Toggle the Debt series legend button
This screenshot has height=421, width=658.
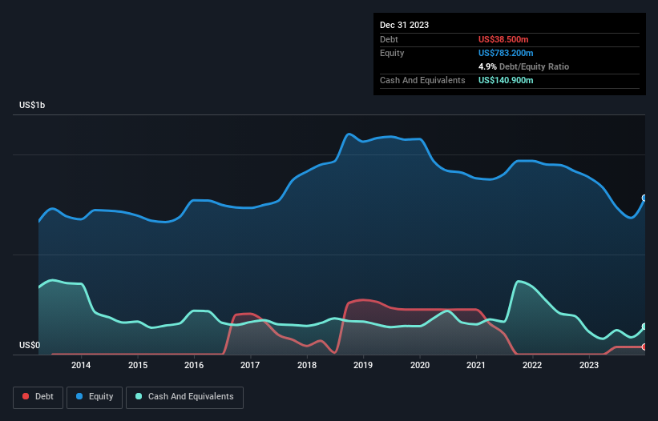[x=38, y=397]
